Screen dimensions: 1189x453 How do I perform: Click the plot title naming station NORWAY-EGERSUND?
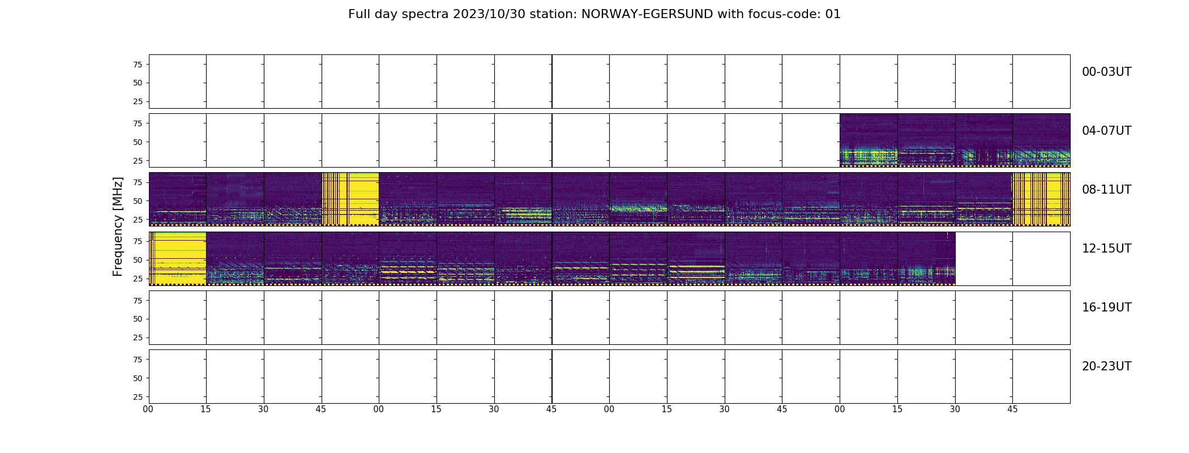[594, 14]
